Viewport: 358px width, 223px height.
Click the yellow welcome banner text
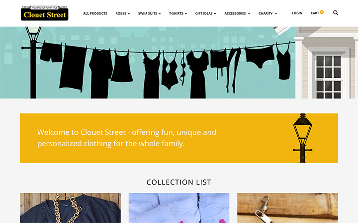click(127, 138)
